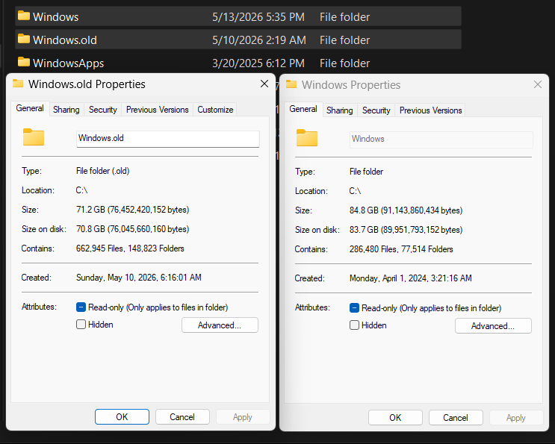This screenshot has height=444, width=555.
Task: Click size on disk 83.7 GB value
Action: coord(406,230)
